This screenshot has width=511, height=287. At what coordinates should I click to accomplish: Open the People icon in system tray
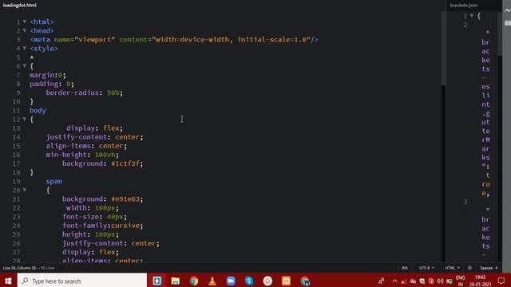(382, 281)
